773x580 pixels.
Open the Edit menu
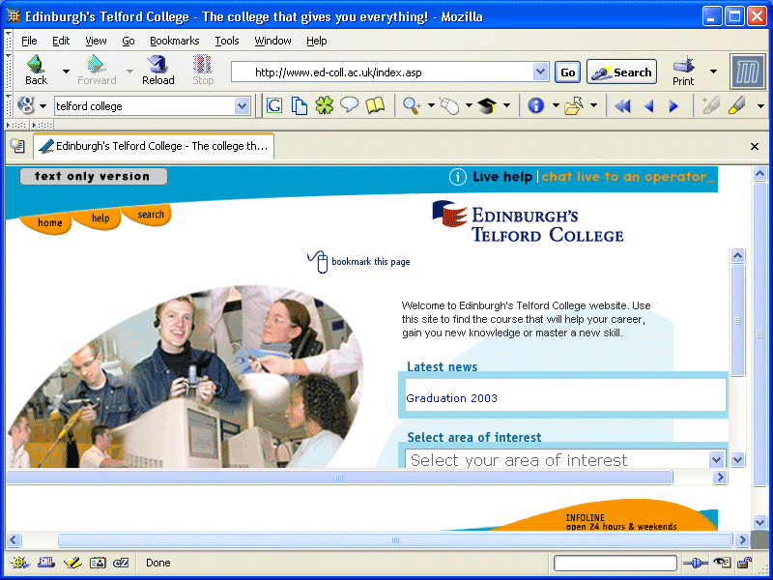[x=61, y=41]
